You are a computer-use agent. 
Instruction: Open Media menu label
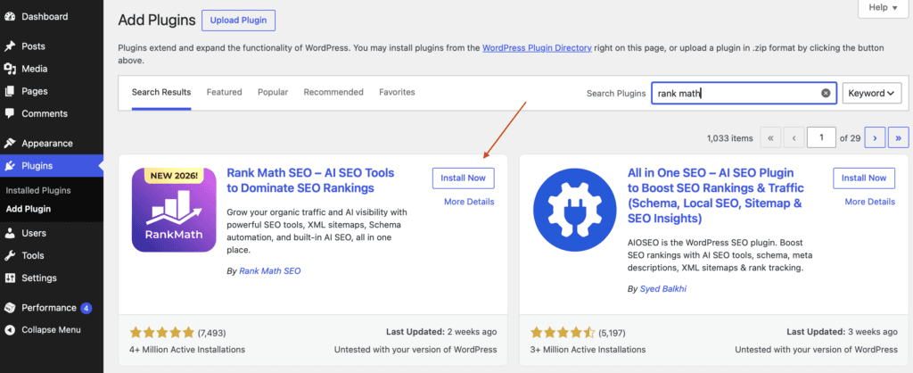(x=35, y=69)
